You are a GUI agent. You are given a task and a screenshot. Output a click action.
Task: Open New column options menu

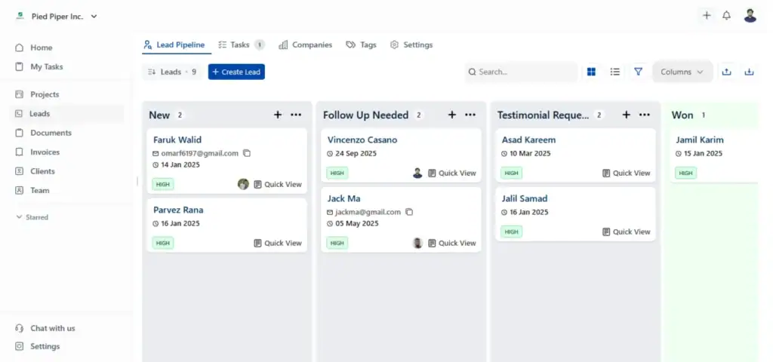tap(296, 115)
